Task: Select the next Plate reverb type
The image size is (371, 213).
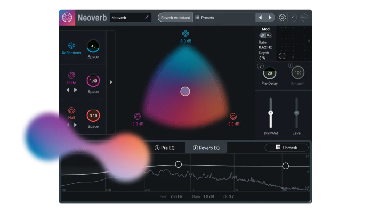Action: click(75, 90)
